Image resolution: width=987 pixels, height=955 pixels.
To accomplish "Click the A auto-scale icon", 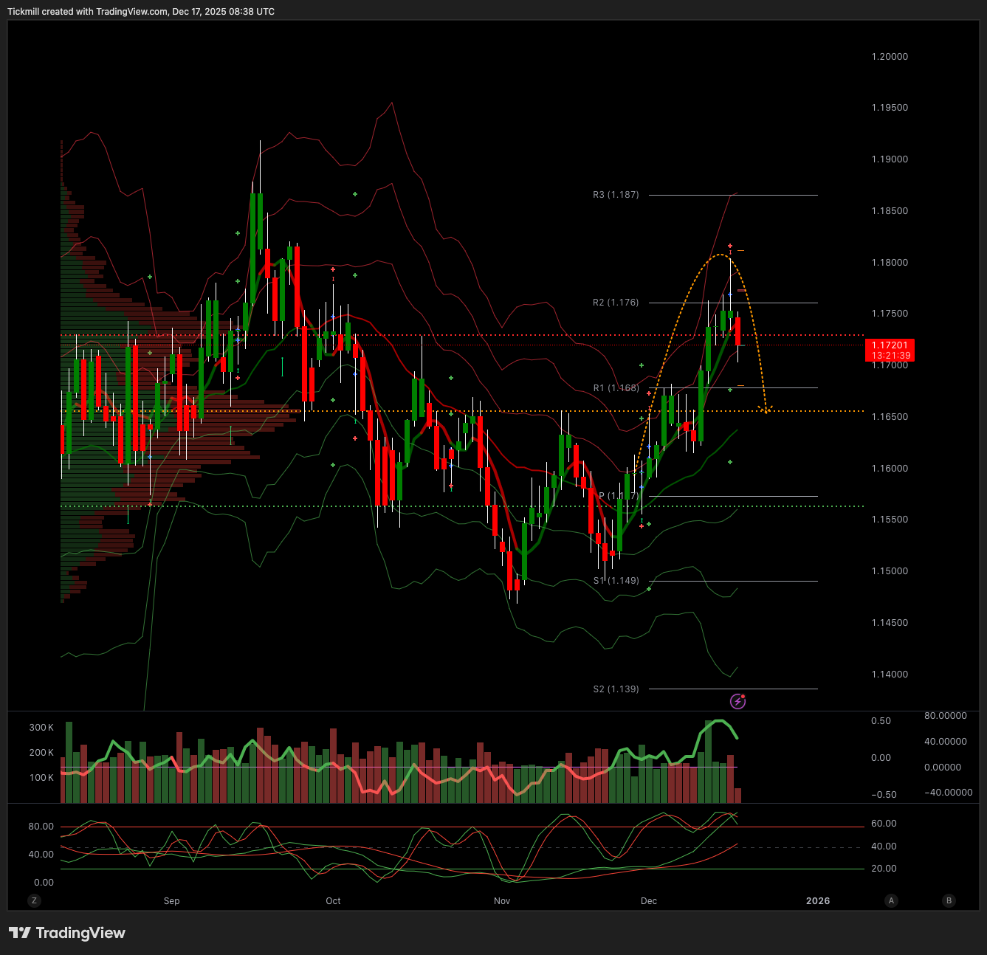I will 892,900.
